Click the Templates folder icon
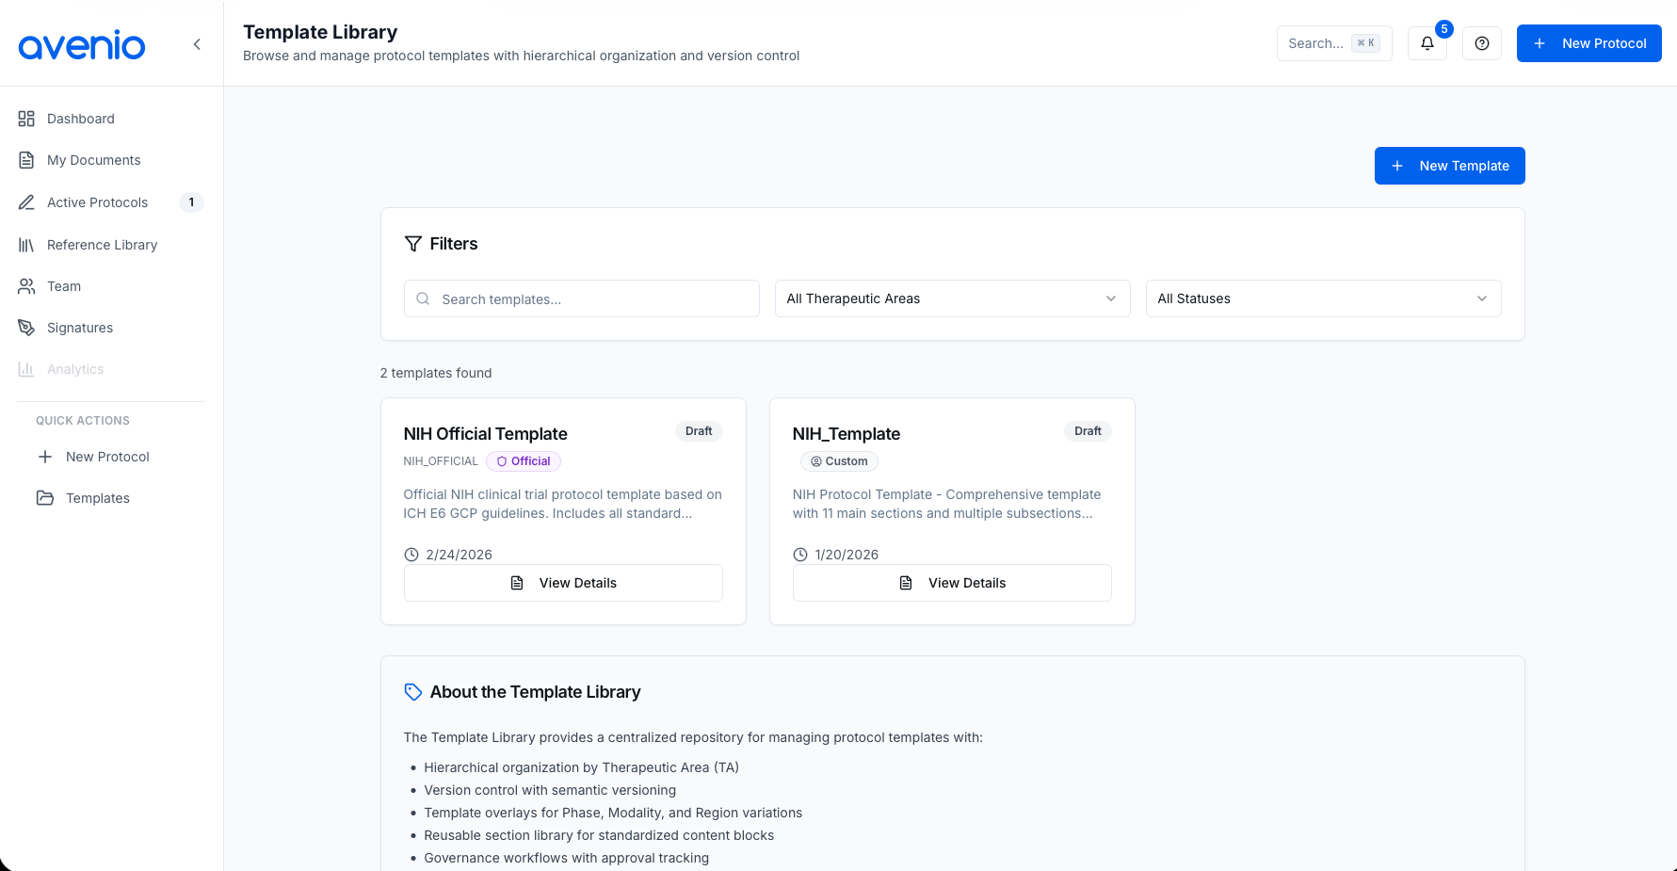The width and height of the screenshot is (1677, 871). (45, 498)
